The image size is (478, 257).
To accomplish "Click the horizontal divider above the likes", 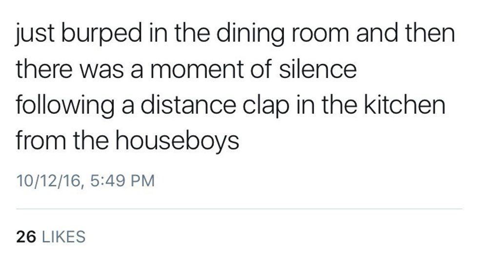I will [x=239, y=209].
